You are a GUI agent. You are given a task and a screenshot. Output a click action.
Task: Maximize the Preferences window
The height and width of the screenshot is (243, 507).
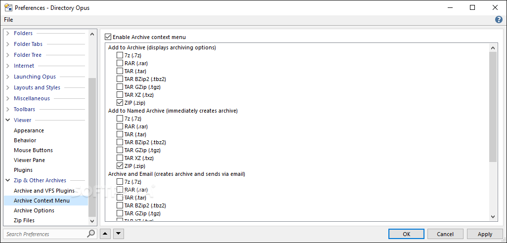tap(472, 7)
